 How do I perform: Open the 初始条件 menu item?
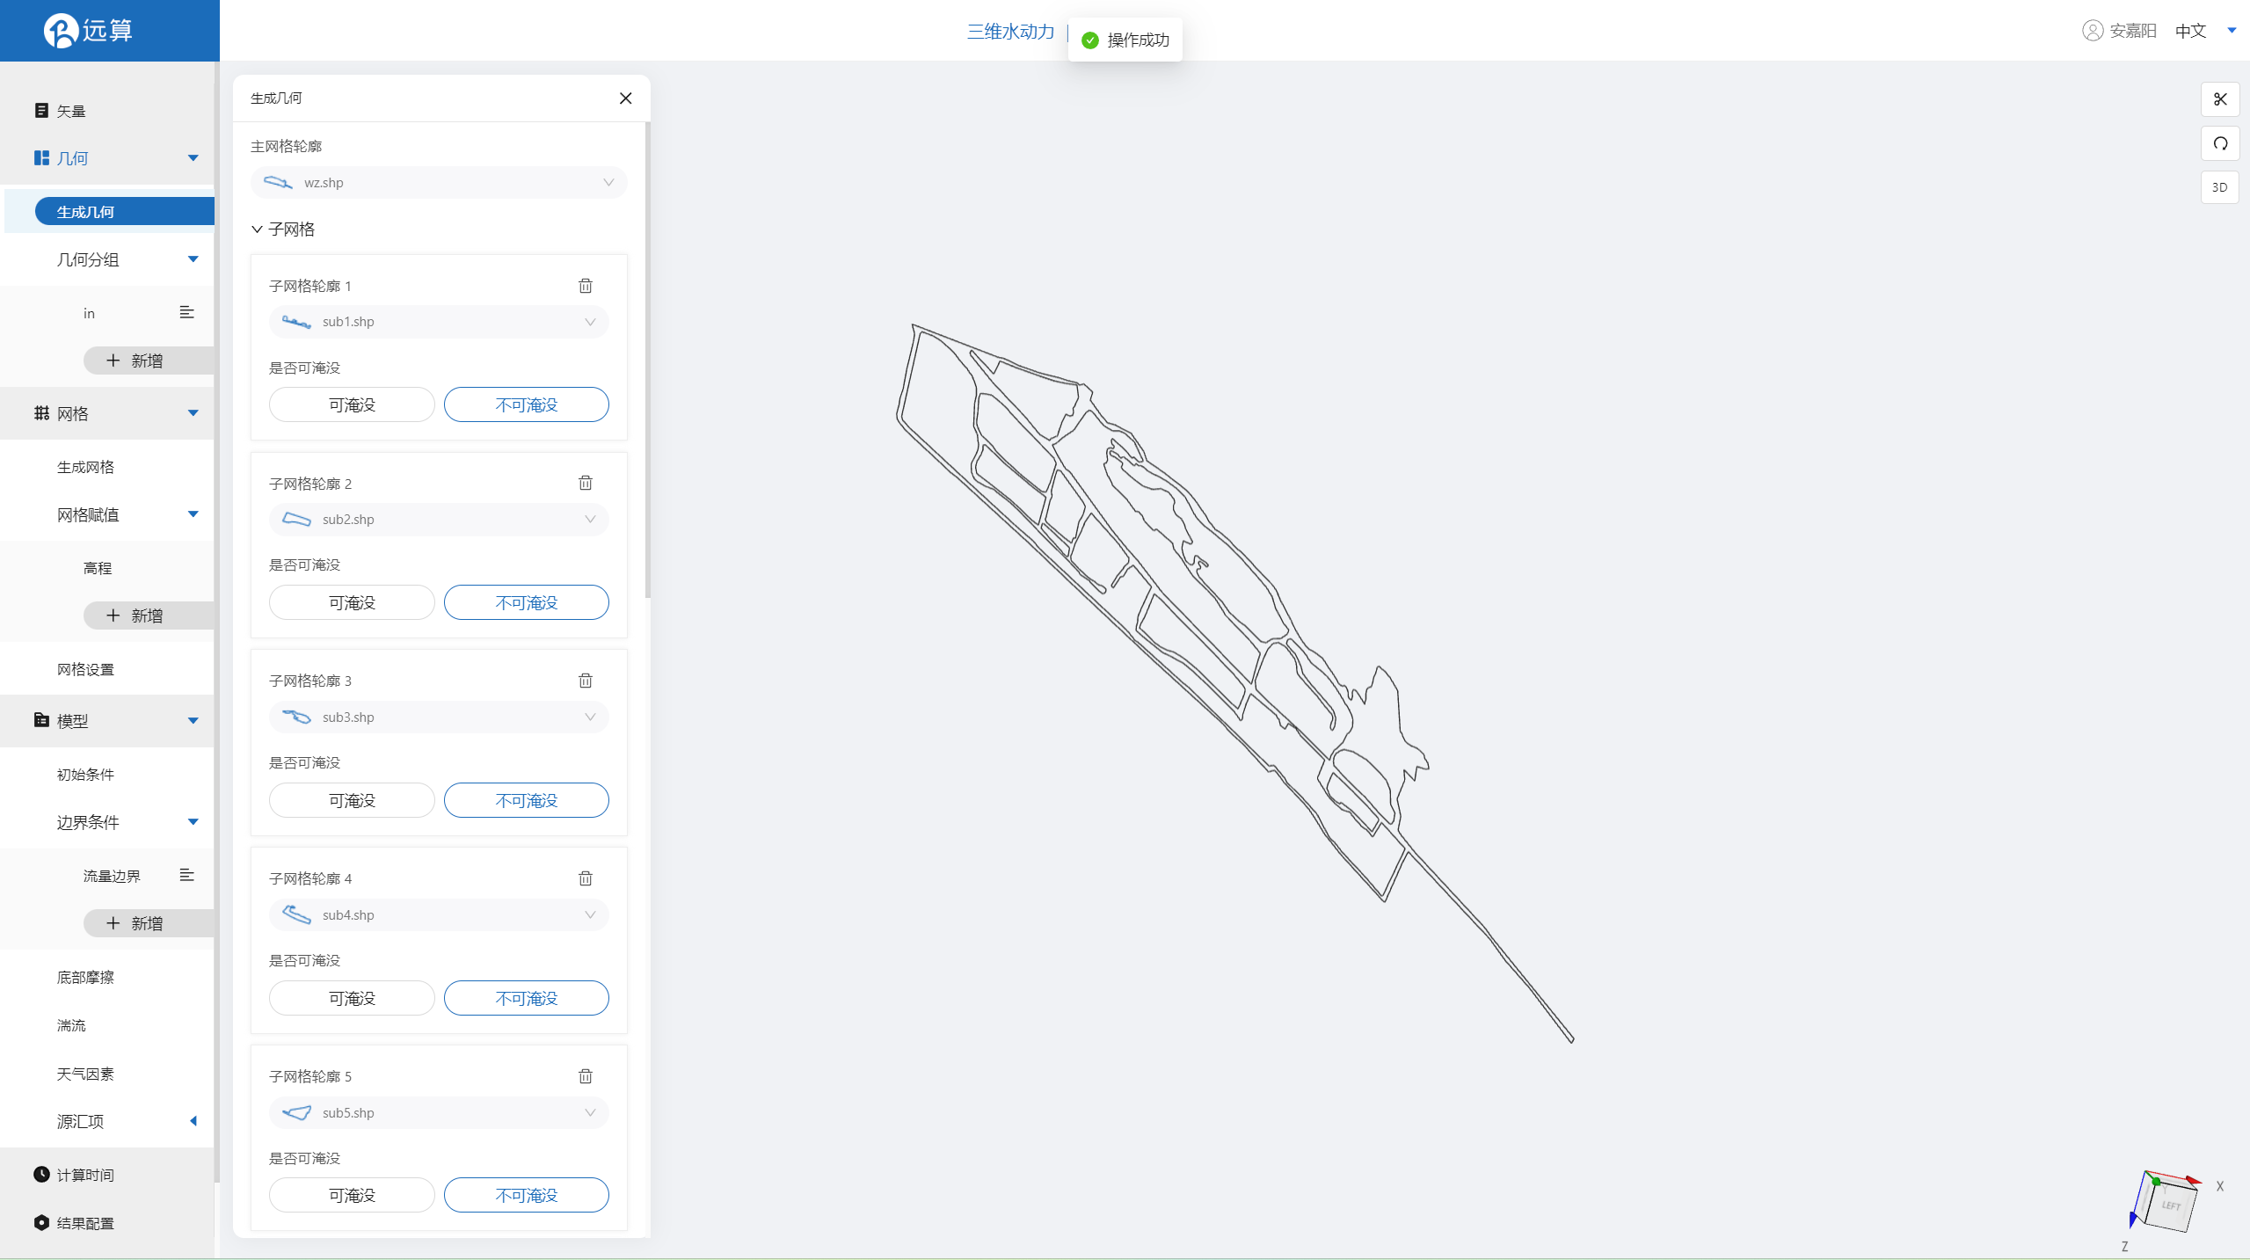(85, 775)
